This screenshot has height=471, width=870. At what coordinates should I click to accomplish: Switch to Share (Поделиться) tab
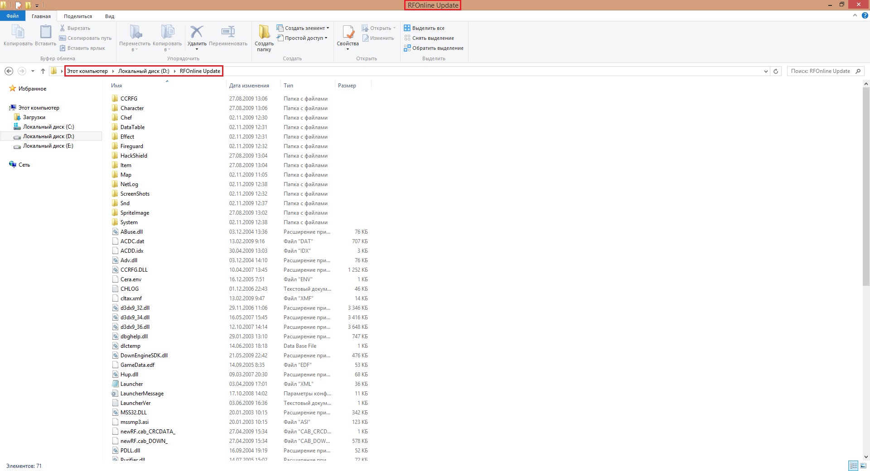[78, 16]
